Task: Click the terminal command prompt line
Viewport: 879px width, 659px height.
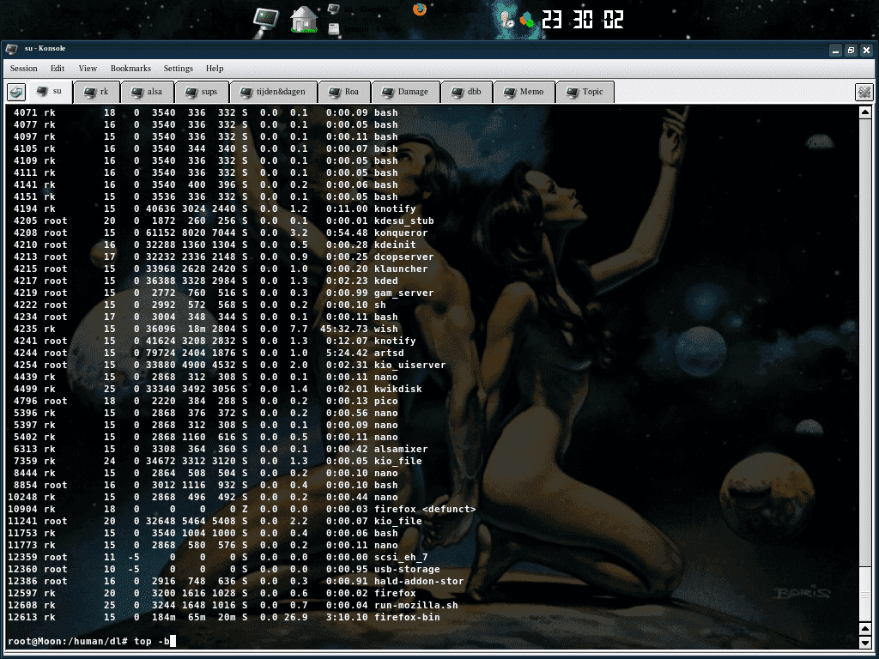Action: click(90, 641)
